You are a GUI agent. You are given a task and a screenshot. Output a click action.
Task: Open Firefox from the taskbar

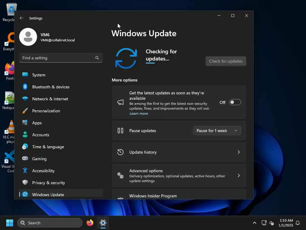90,223
